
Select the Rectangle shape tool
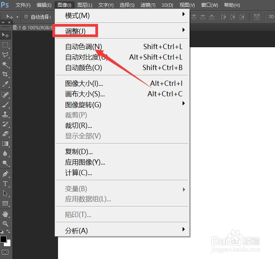coord(5,203)
